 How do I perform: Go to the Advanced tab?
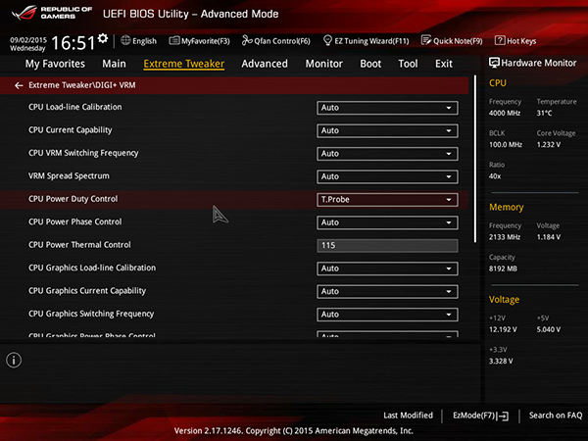(265, 64)
